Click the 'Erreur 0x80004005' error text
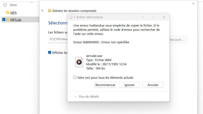203x114 pixels. click(101, 42)
